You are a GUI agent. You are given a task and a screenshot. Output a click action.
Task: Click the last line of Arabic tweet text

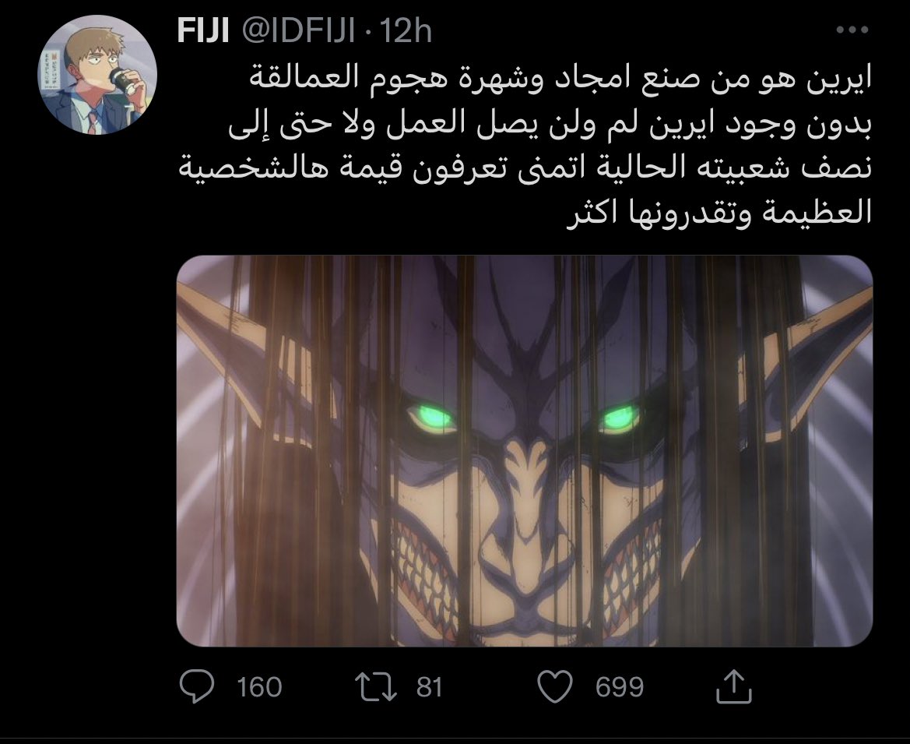tap(719, 212)
